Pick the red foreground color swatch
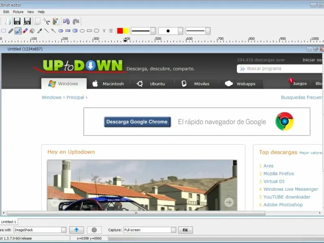 120,31
